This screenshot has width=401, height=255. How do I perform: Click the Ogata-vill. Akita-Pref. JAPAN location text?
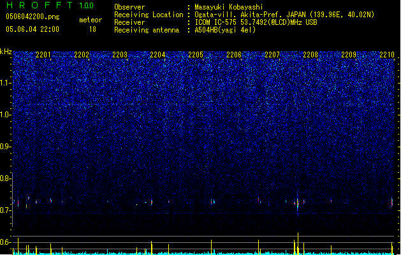(284, 15)
